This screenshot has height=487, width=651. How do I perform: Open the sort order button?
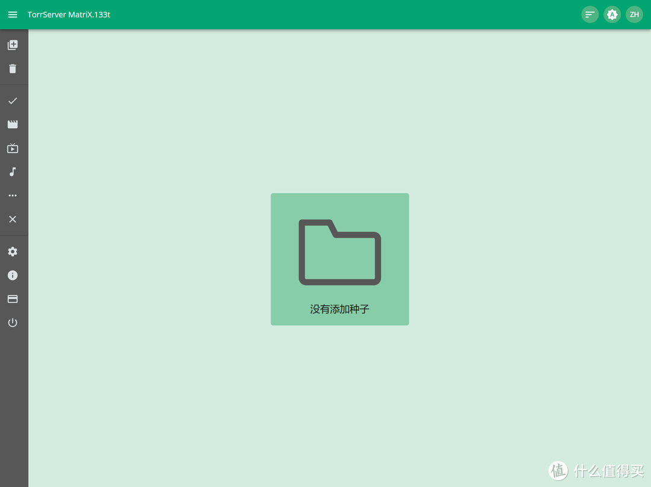click(590, 14)
